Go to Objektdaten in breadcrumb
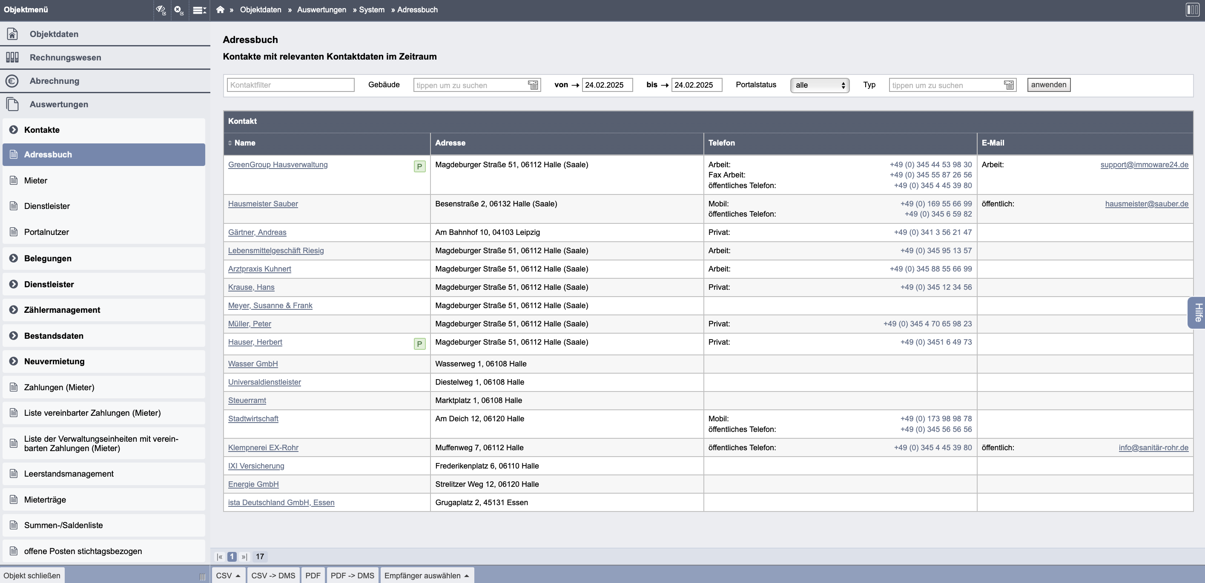Screen dimensions: 1205x583 tap(261, 10)
